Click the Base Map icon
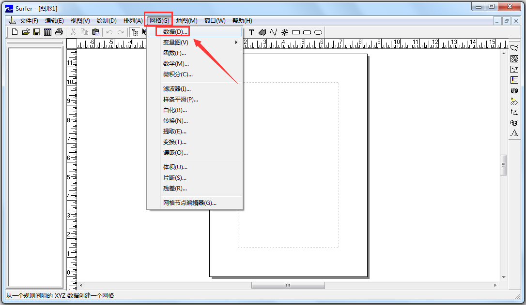This screenshot has width=526, height=305. point(514,48)
